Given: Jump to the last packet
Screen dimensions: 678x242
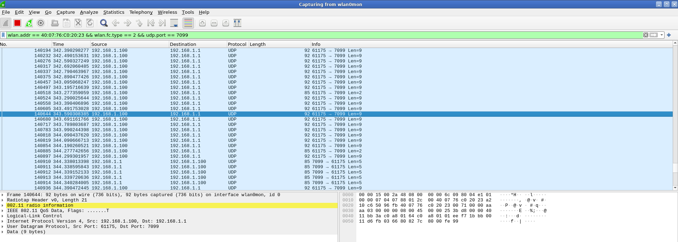Looking at the screenshot, I should coord(162,23).
